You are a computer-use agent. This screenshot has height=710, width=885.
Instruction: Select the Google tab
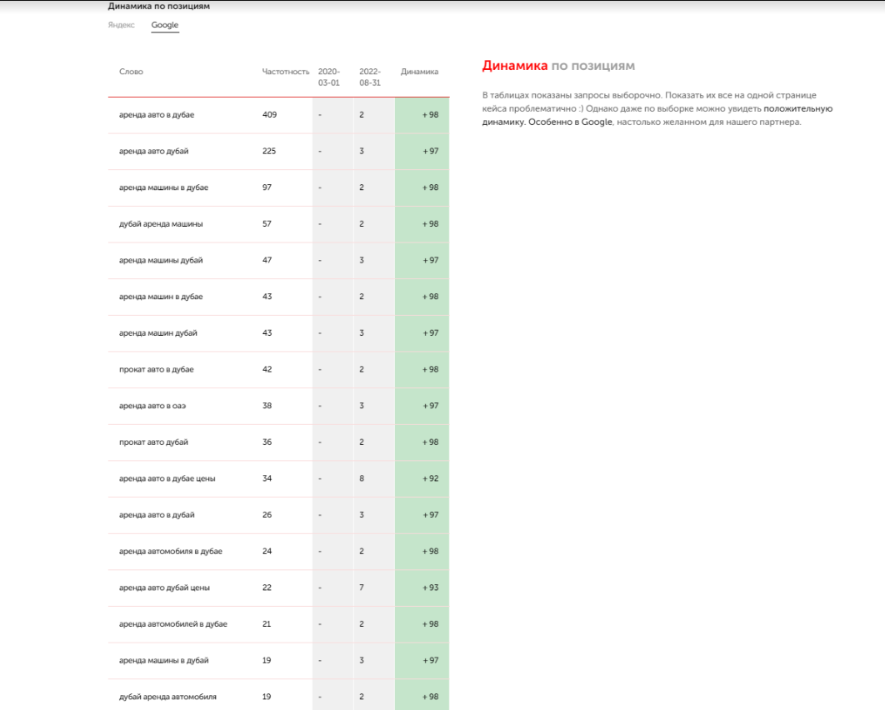pos(165,25)
